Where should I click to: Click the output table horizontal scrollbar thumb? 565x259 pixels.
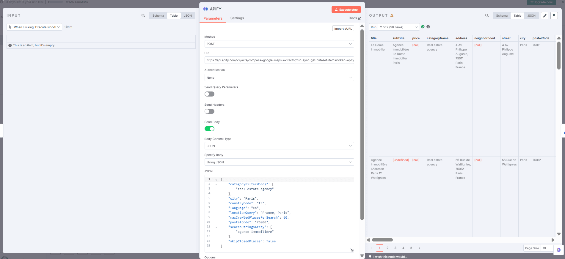pyautogui.click(x=382, y=240)
